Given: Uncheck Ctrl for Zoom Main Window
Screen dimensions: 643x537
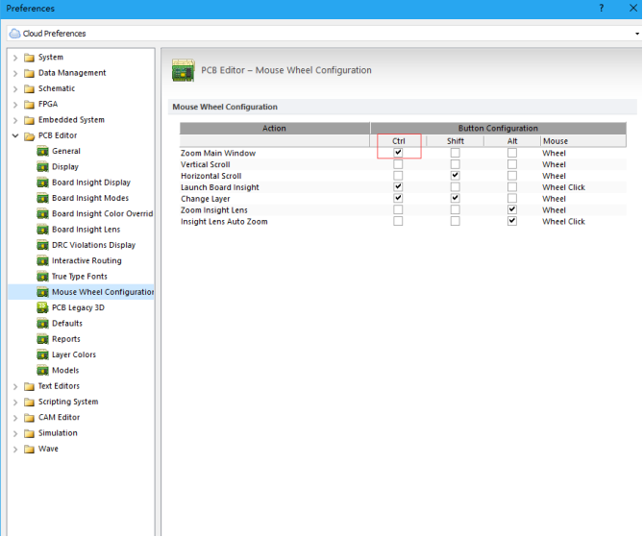Looking at the screenshot, I should pyautogui.click(x=398, y=153).
